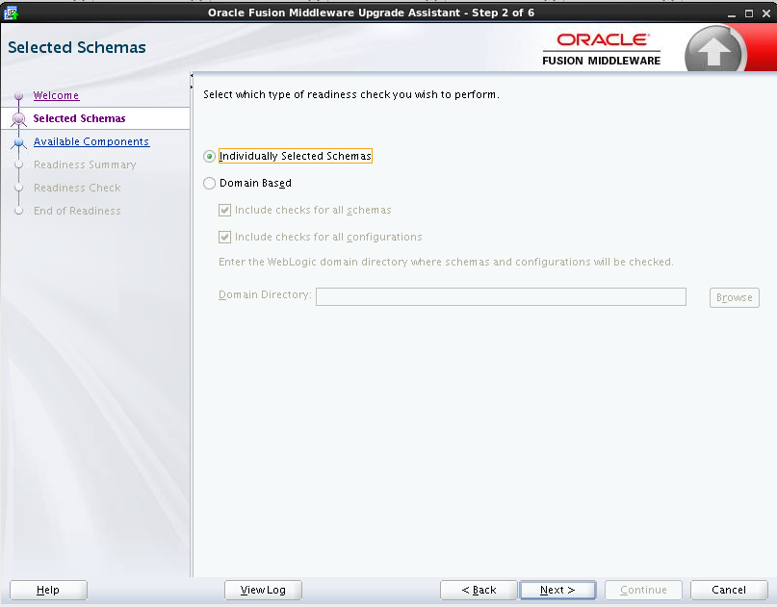777x607 pixels.
Task: Click the Browse button
Action: point(734,297)
